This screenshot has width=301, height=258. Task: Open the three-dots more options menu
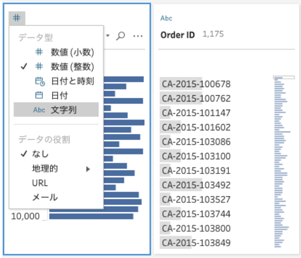click(x=138, y=36)
